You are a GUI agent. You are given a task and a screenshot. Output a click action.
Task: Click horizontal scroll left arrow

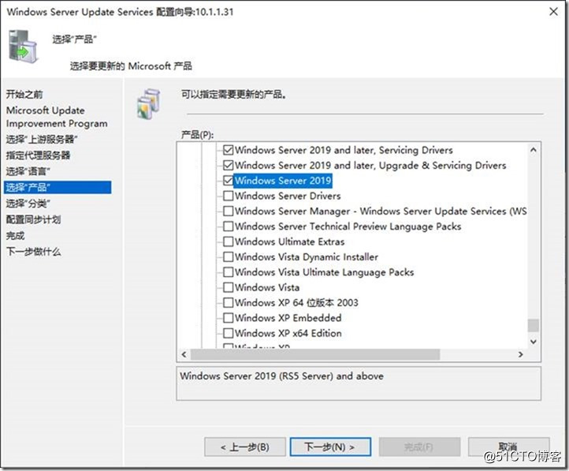click(x=184, y=354)
